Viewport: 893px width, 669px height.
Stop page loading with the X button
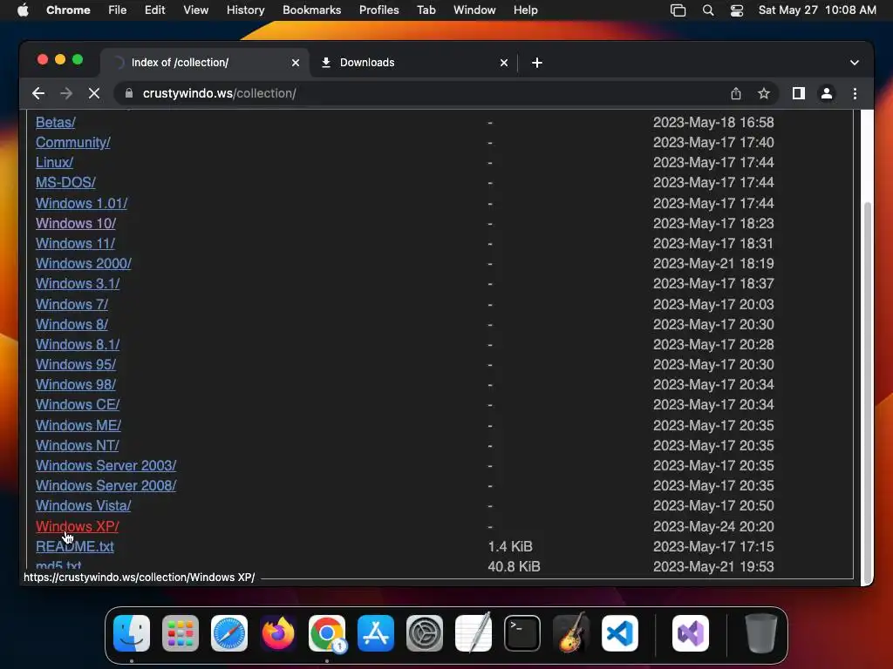click(94, 93)
